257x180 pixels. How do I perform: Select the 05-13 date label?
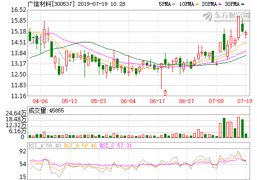click(70, 101)
